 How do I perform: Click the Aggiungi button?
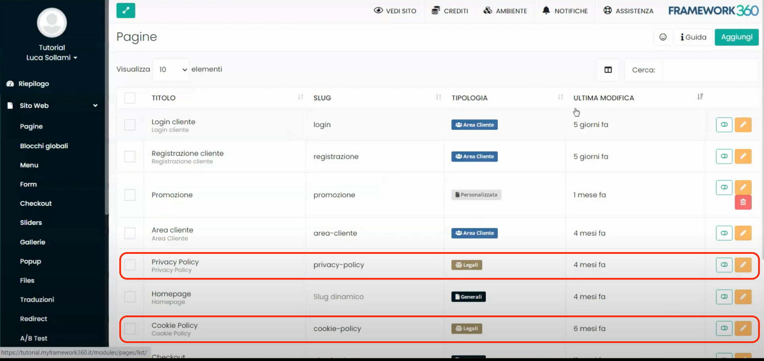[737, 37]
